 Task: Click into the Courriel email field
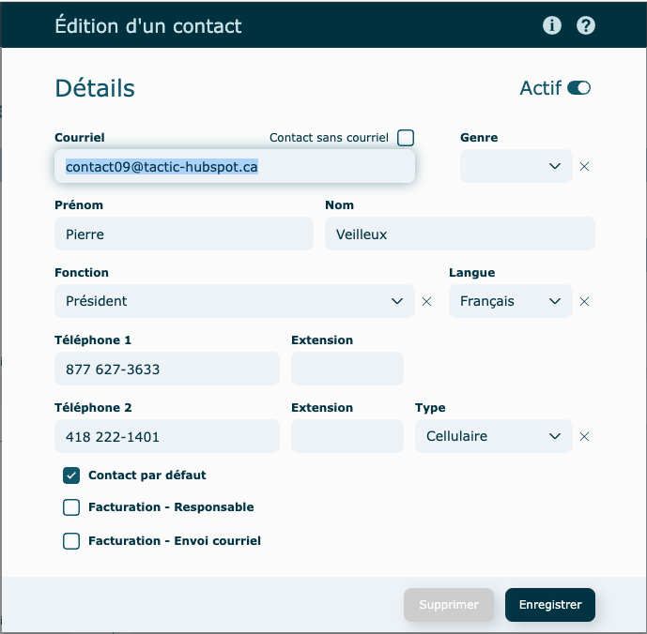tap(235, 167)
